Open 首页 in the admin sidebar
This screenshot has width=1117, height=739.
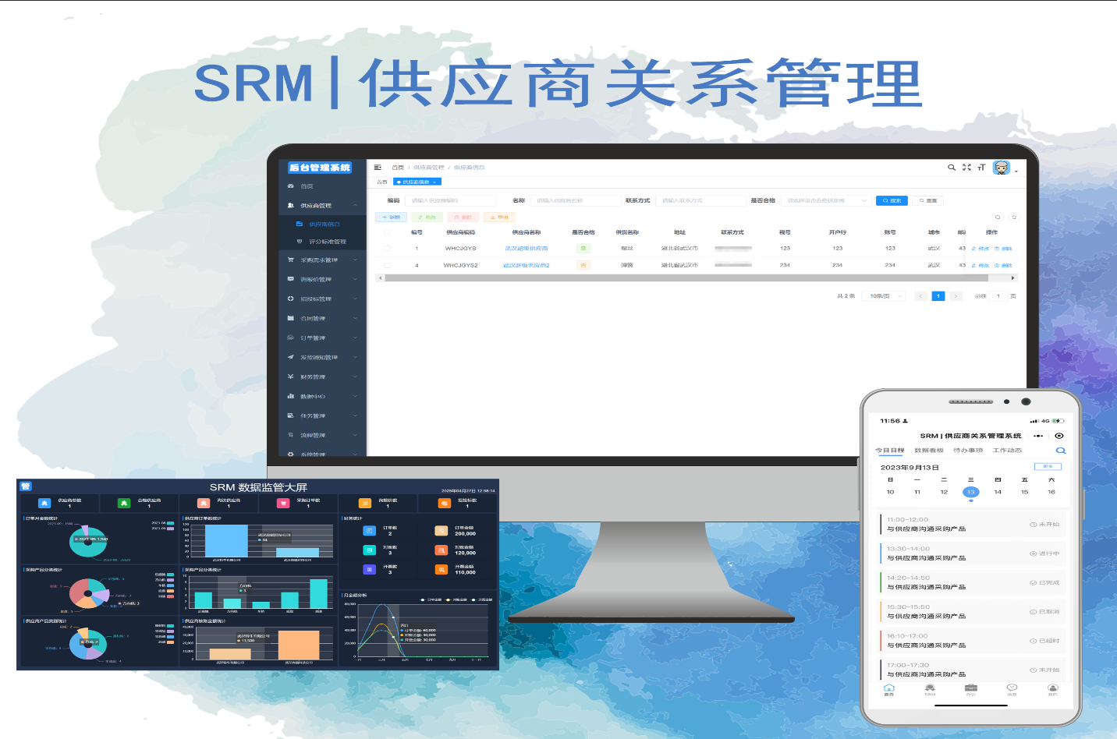(322, 186)
